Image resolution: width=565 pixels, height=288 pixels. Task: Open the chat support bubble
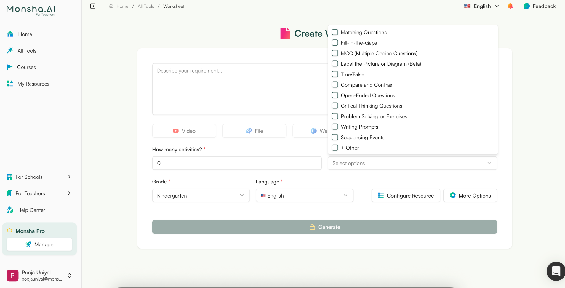pyautogui.click(x=556, y=271)
